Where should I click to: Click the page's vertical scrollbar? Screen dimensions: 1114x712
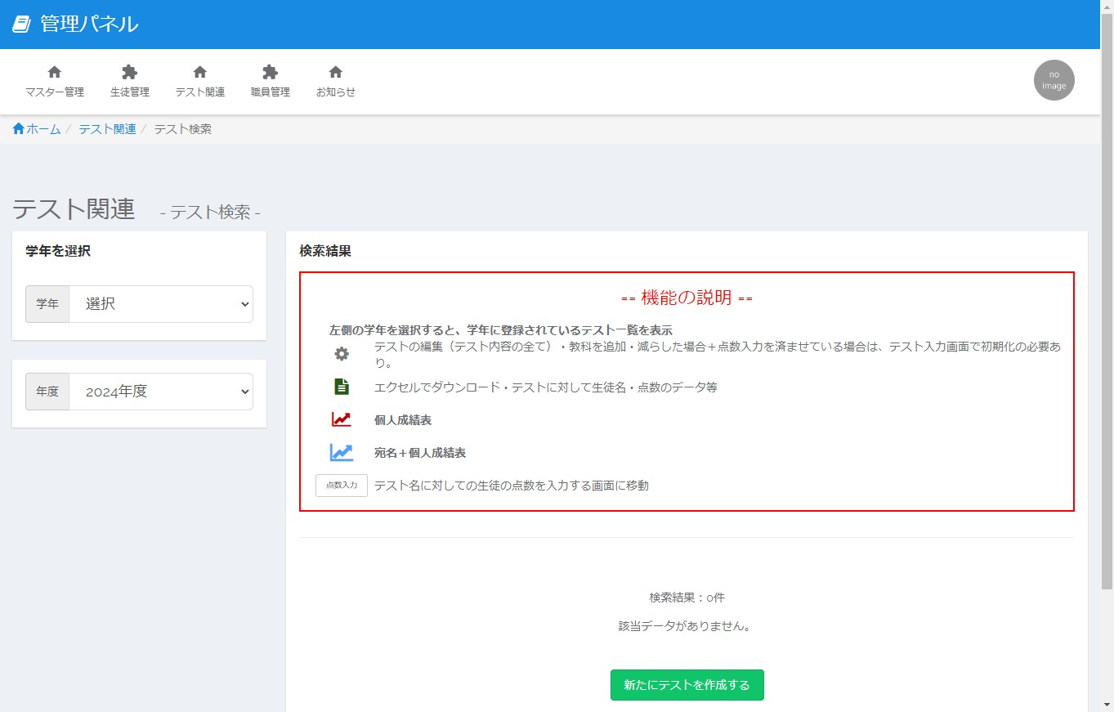[x=1107, y=327]
